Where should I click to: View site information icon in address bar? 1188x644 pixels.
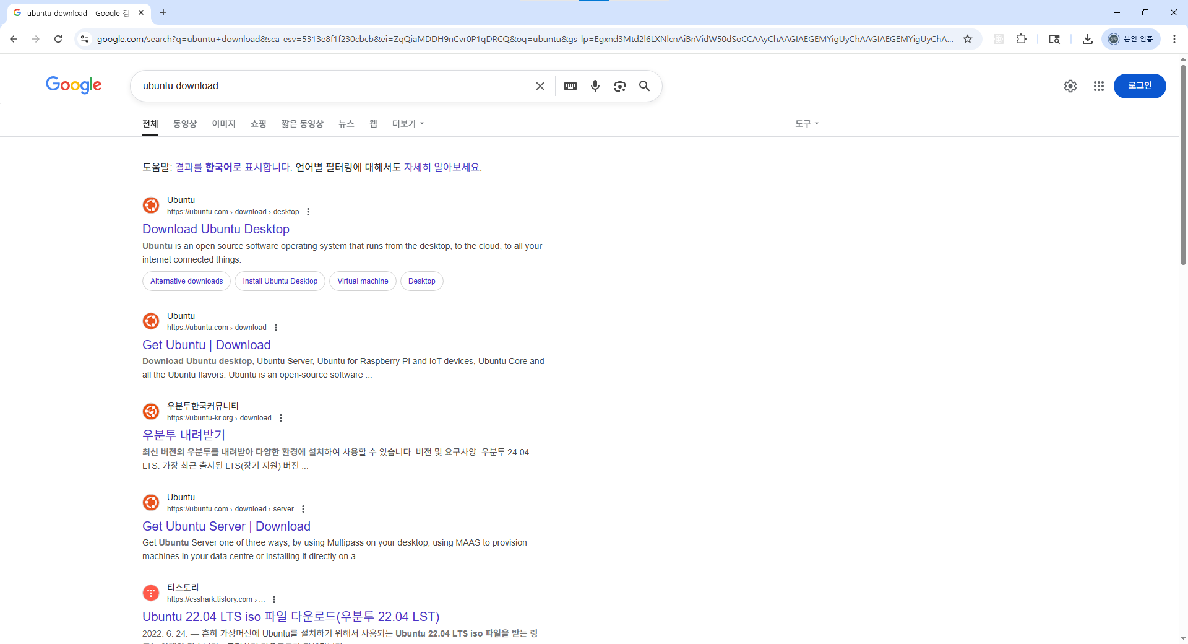(85, 39)
